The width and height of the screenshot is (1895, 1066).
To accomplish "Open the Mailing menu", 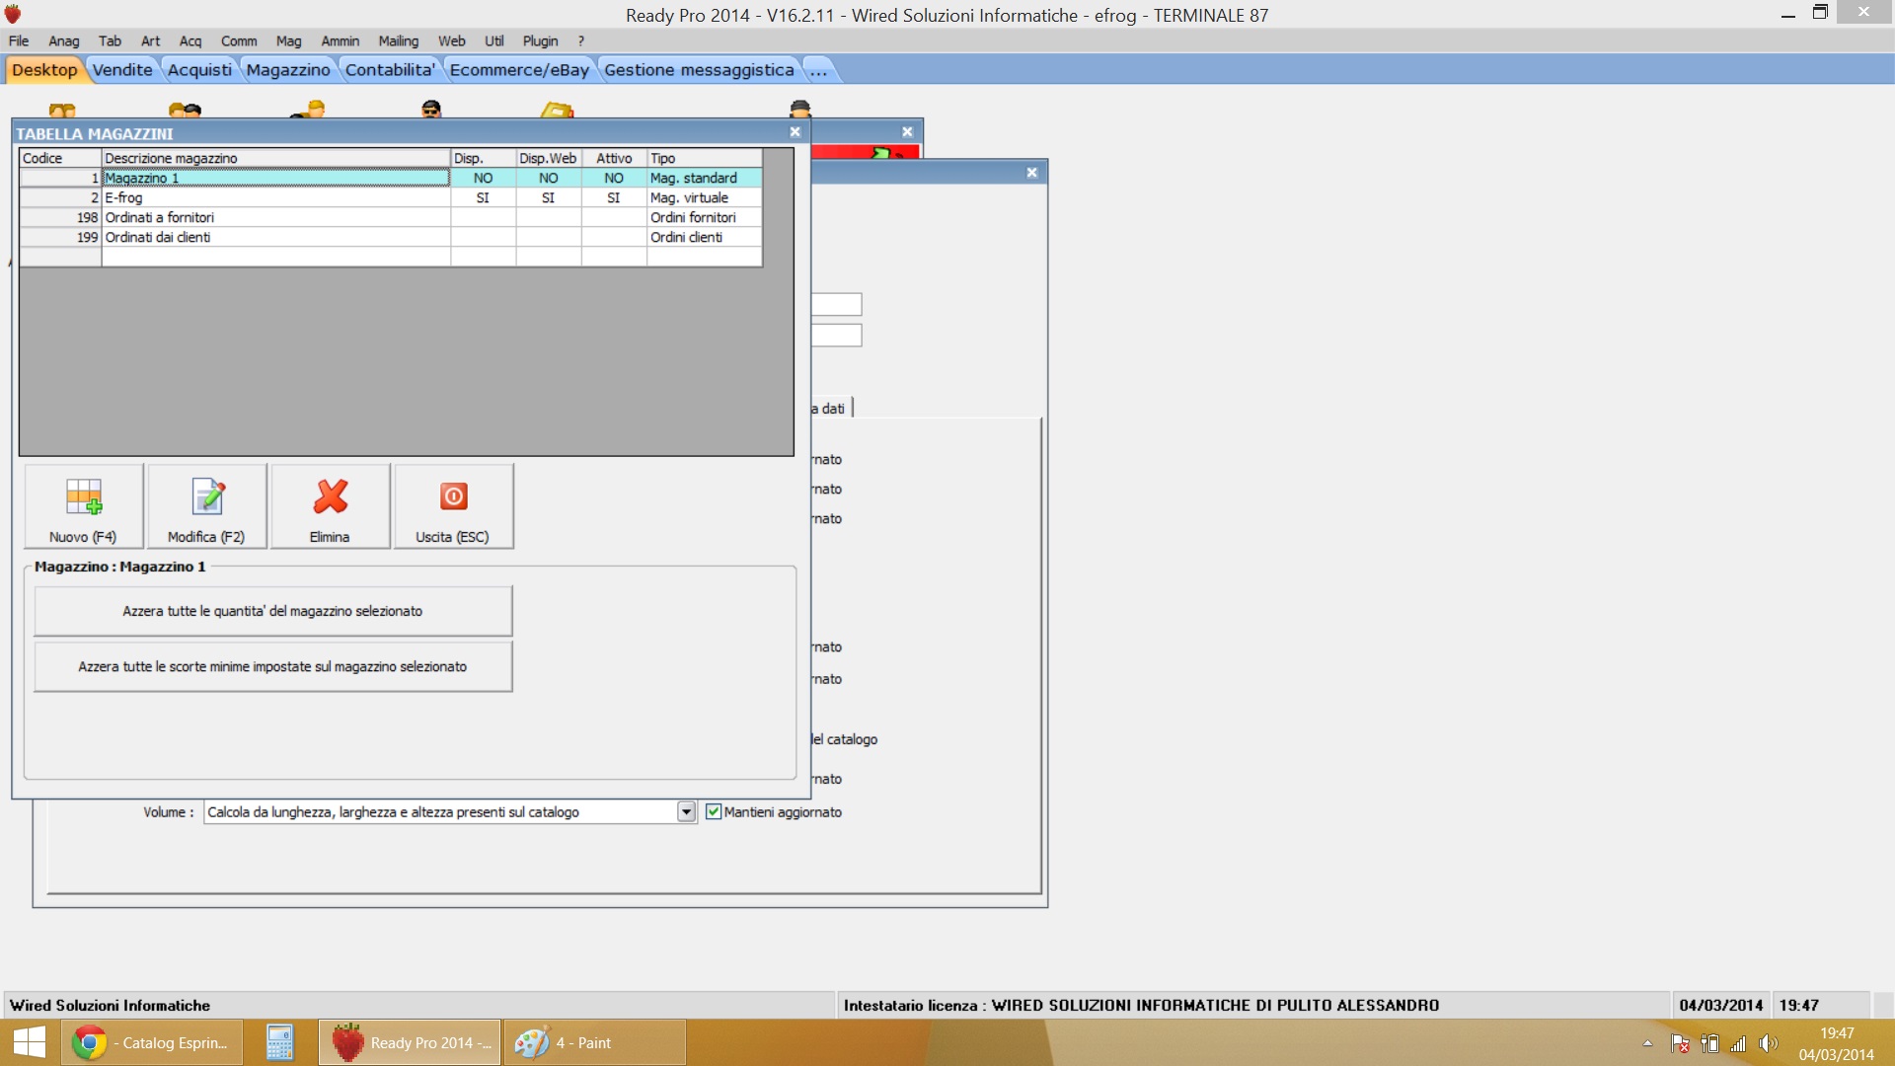I will (399, 40).
